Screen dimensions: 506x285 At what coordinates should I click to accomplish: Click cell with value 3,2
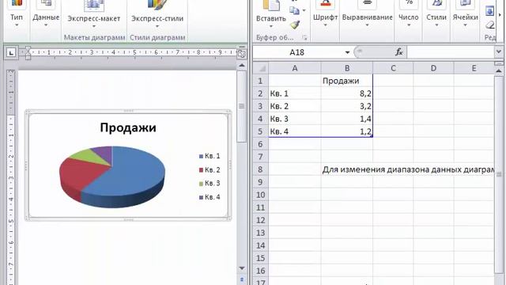pos(347,106)
